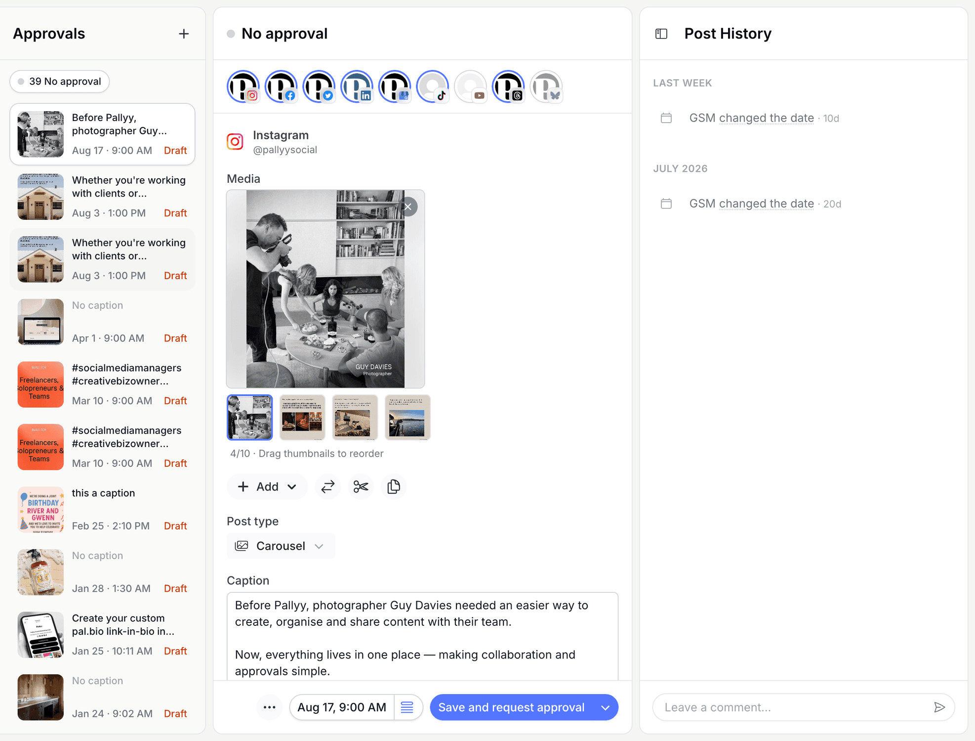This screenshot has width=975, height=741.
Task: Enable the YouTube account avatar
Action: 471,86
